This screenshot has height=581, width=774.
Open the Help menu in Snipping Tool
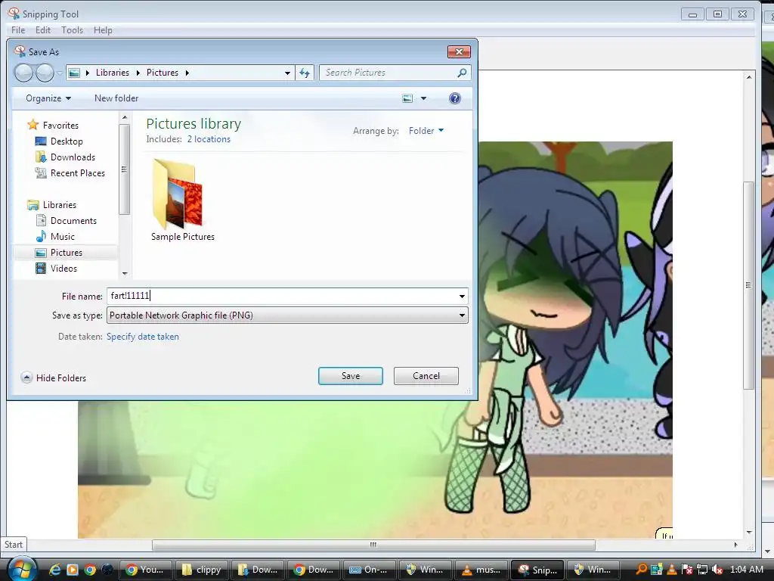pyautogui.click(x=103, y=30)
